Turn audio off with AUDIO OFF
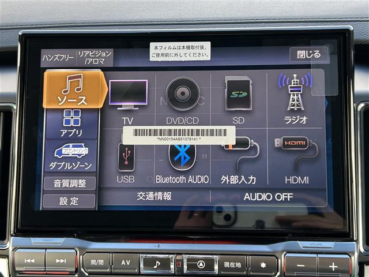 tap(268, 197)
